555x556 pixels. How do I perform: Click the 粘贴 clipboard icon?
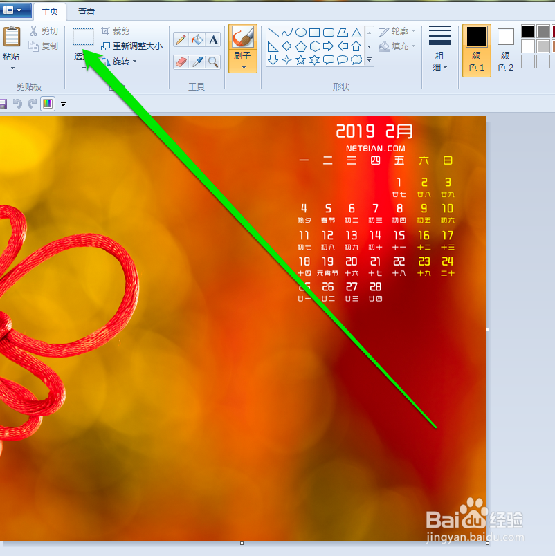[11, 37]
